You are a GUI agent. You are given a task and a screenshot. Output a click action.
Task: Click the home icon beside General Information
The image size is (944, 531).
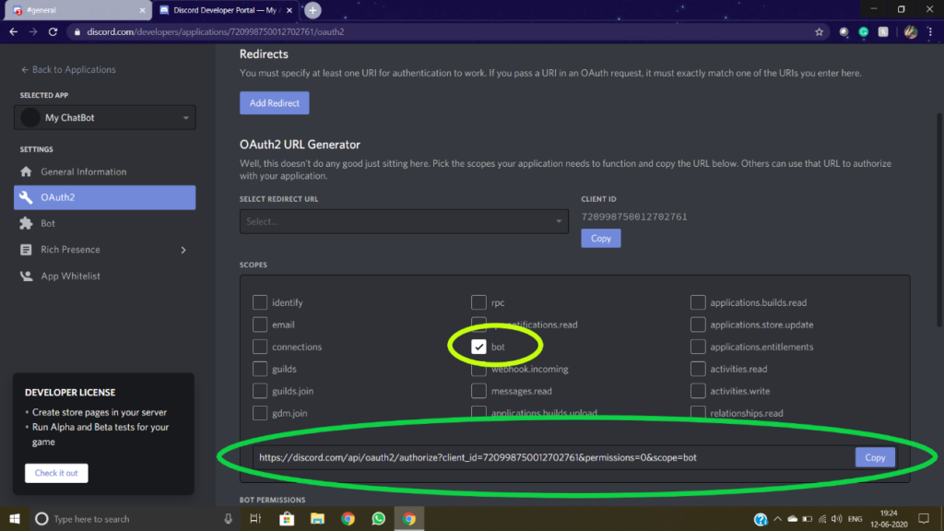26,171
